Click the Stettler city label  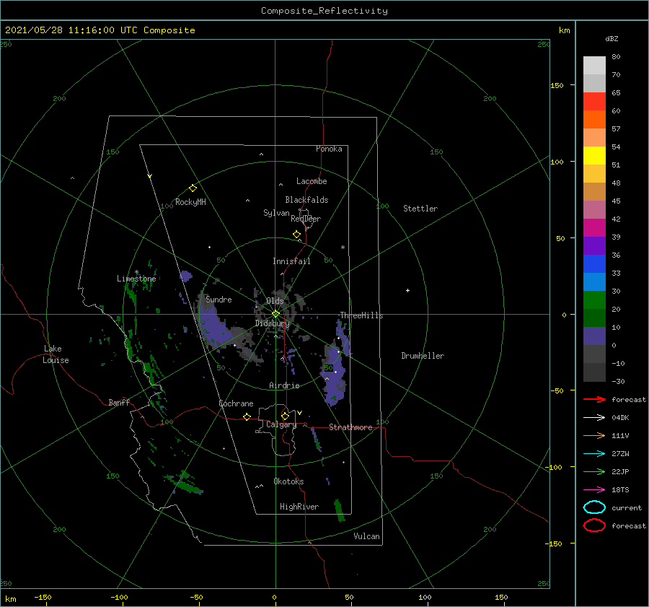pos(420,209)
